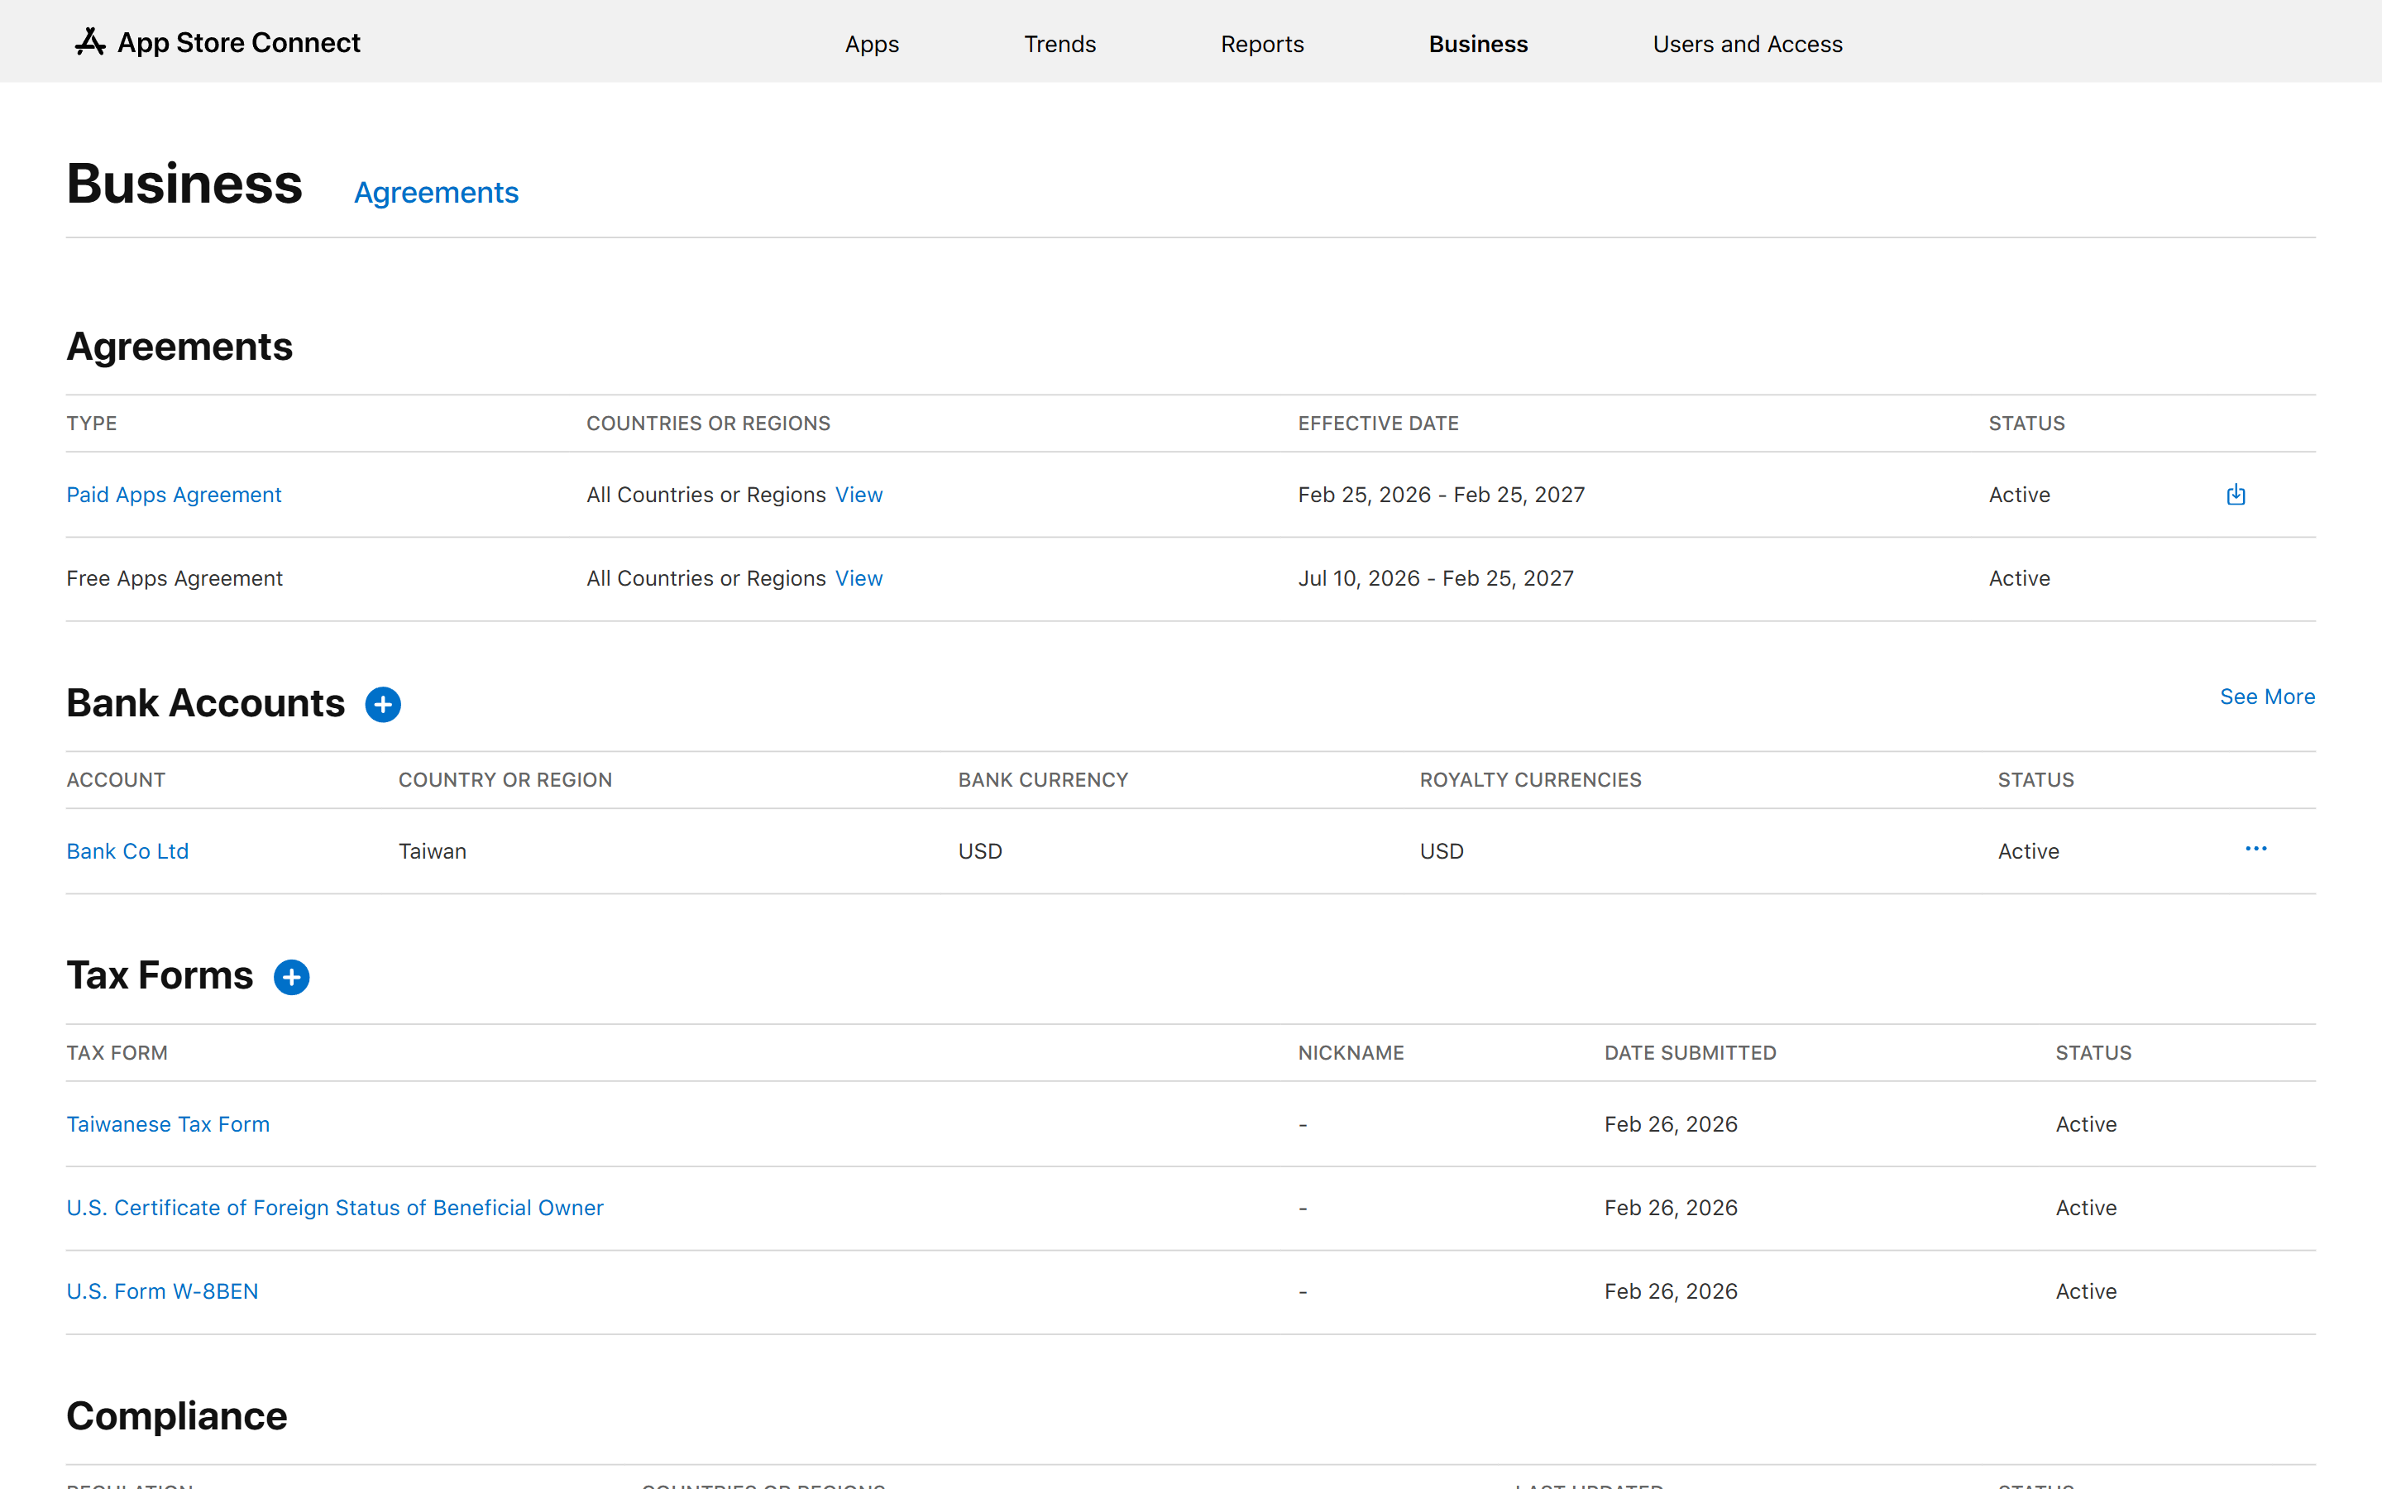Click the Date Submitted for U.S. Form W-8BEN
2382x1489 pixels.
tap(1671, 1292)
